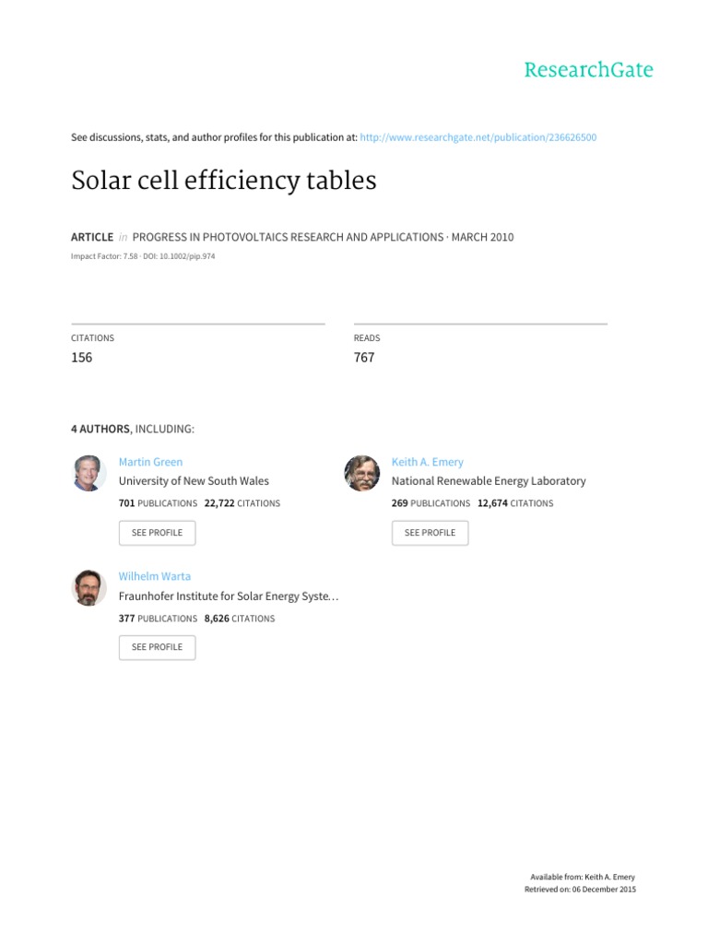This screenshot has width=708, height=944.
Task: Click the "Solar cell efficiency tables" title
Action: point(224,181)
